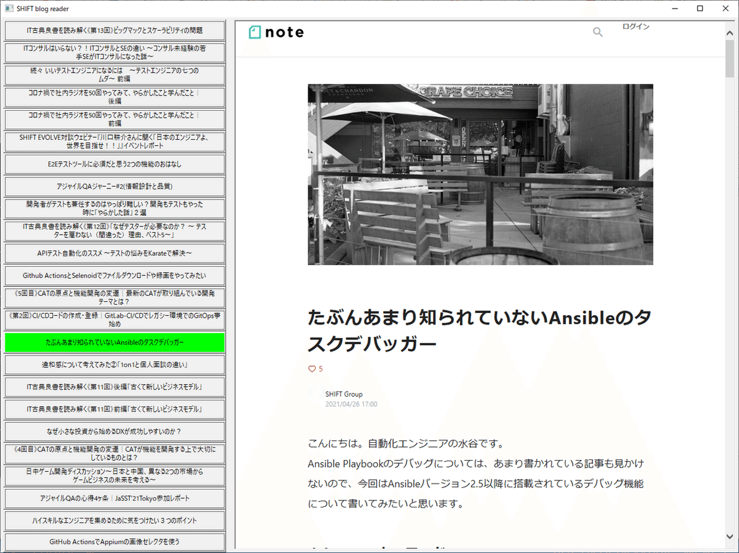
Task: Click the window title SHIFT blog reader
Action: pos(43,9)
